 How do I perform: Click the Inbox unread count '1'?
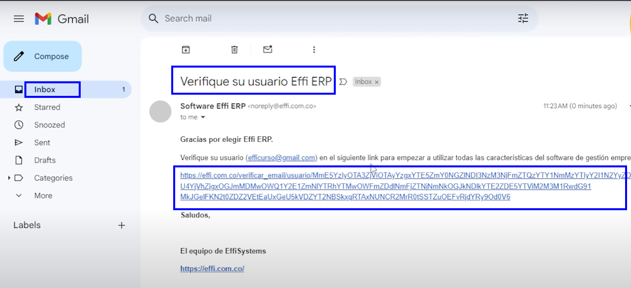click(124, 90)
